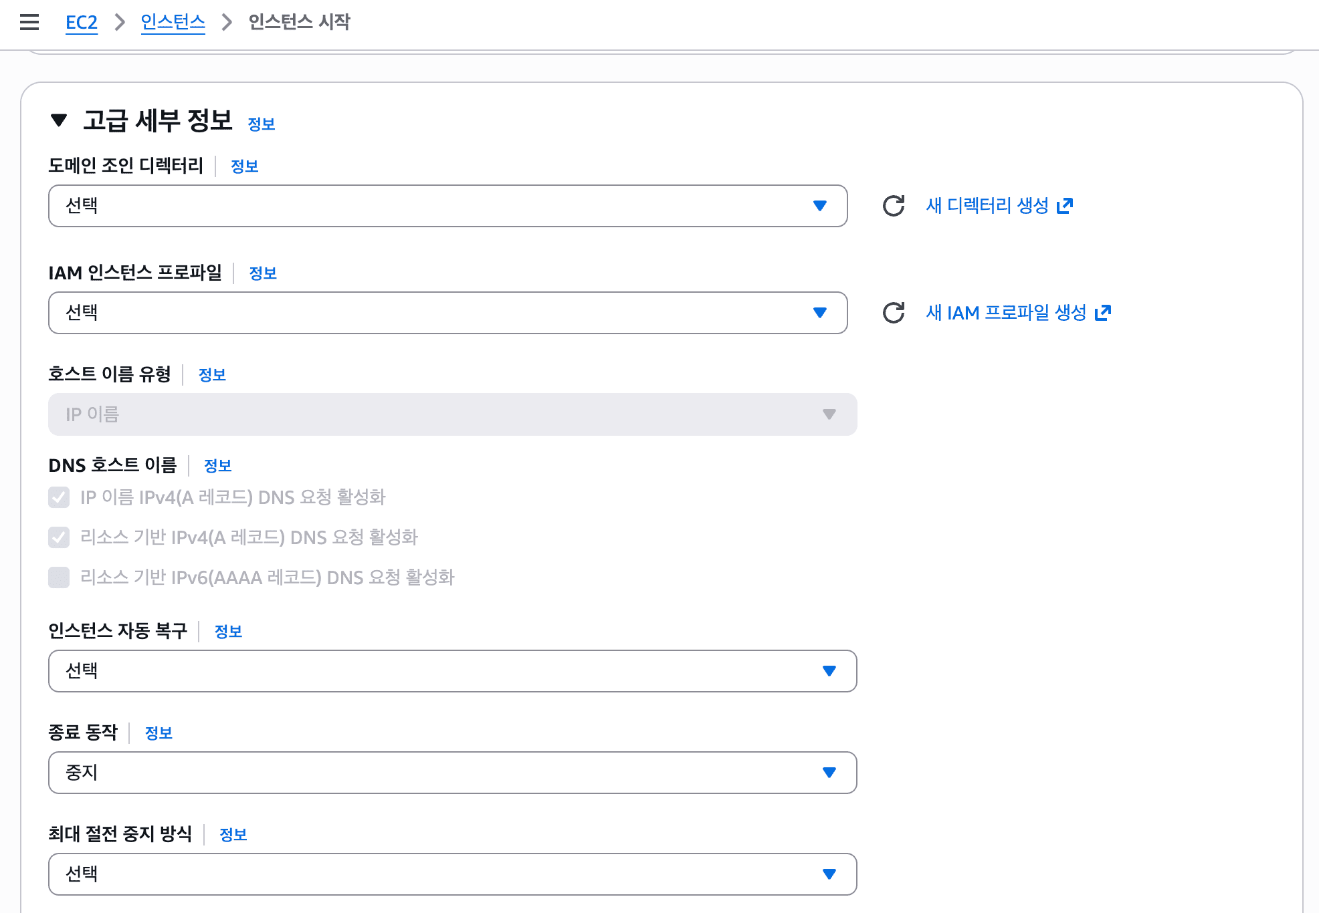
Task: Click 새 디렉터리 생성 link
Action: 987,206
